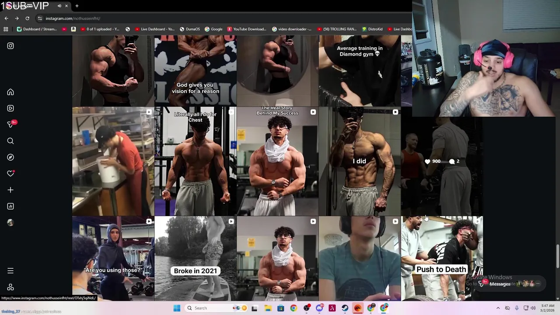Open Microsoft Store from taskbar
This screenshot has width=560, height=315.
point(280,308)
